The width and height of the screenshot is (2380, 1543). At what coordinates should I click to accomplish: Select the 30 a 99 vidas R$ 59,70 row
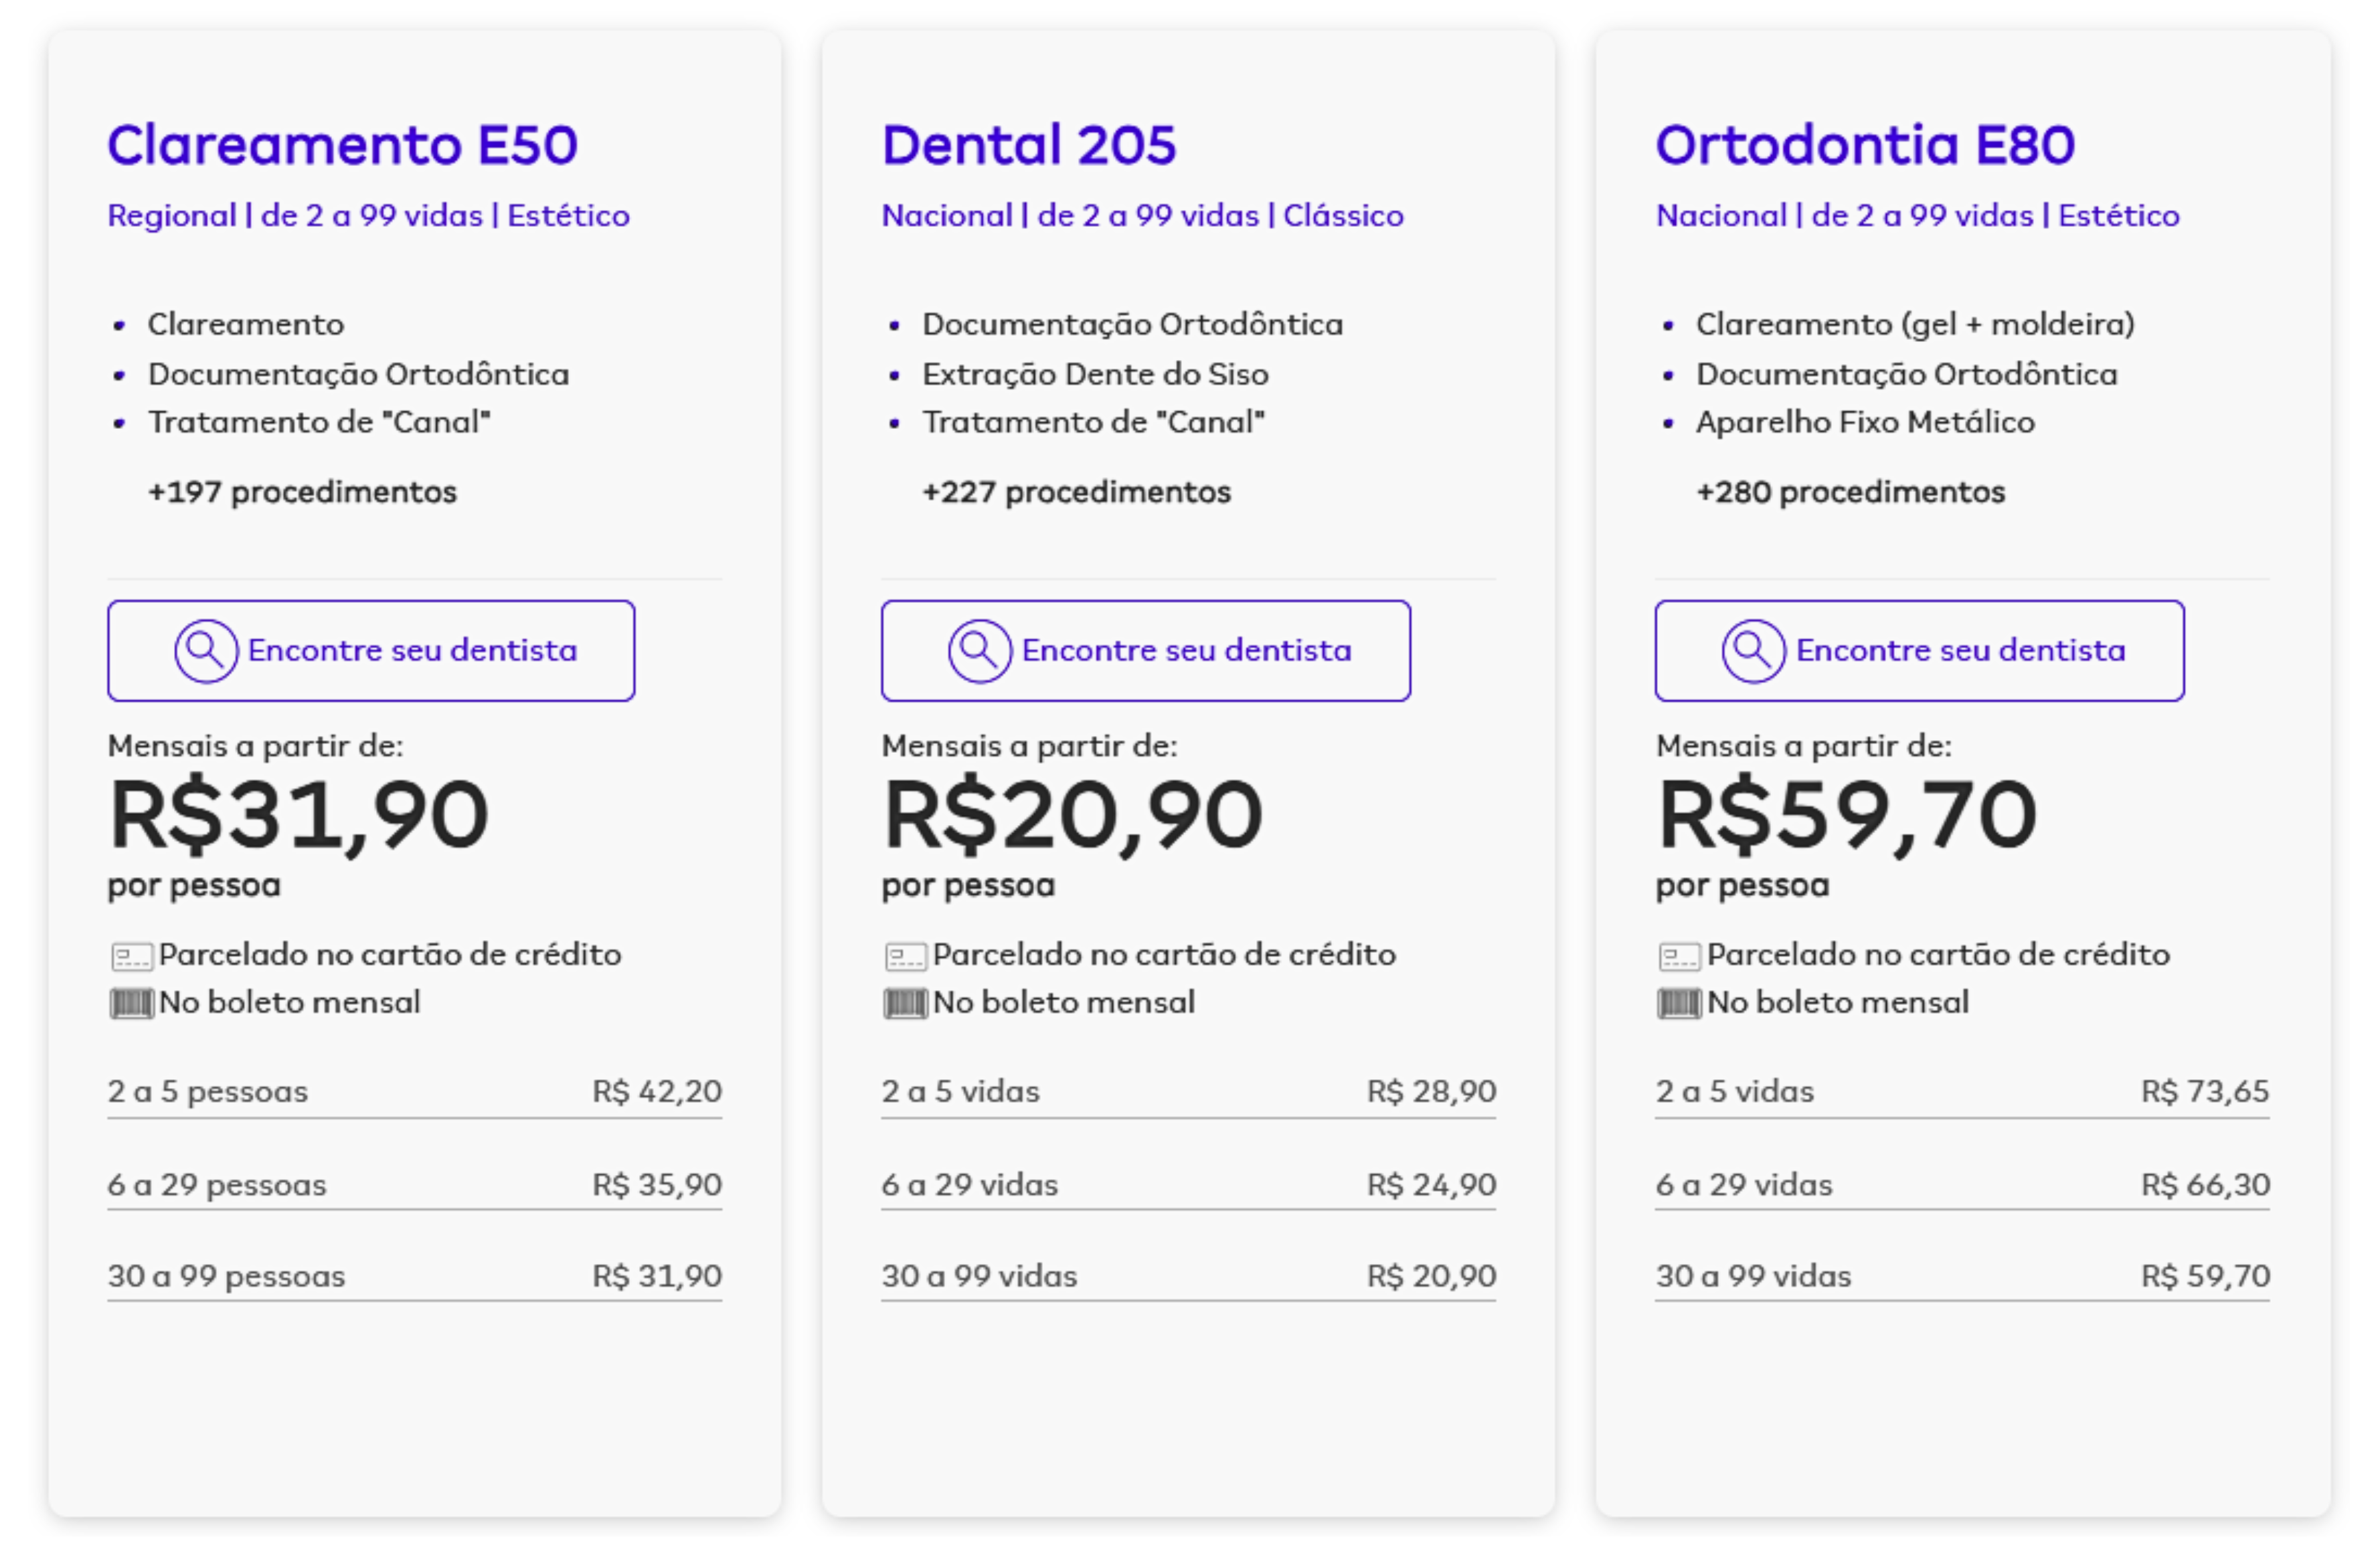1963,1277
